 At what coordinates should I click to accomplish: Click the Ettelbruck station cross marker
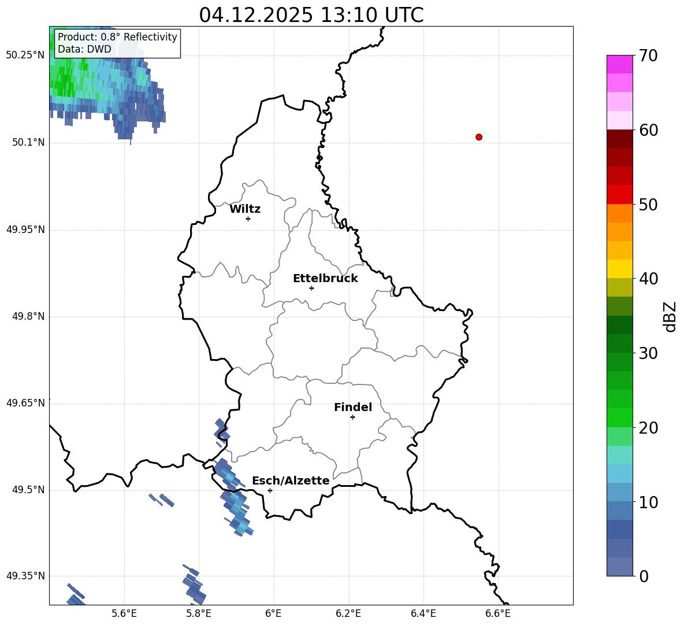311,288
